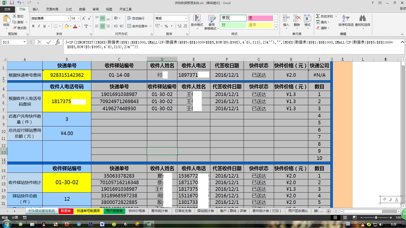Image resolution: width=406 pixels, height=228 pixels.
Task: Toggle Normal view in status bar
Action: [x=335, y=217]
